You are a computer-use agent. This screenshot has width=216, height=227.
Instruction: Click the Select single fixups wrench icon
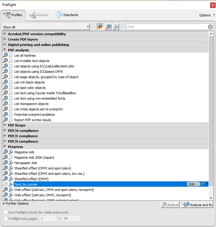tap(116, 27)
